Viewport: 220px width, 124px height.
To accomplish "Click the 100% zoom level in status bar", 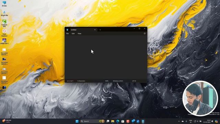I will point(107,81).
